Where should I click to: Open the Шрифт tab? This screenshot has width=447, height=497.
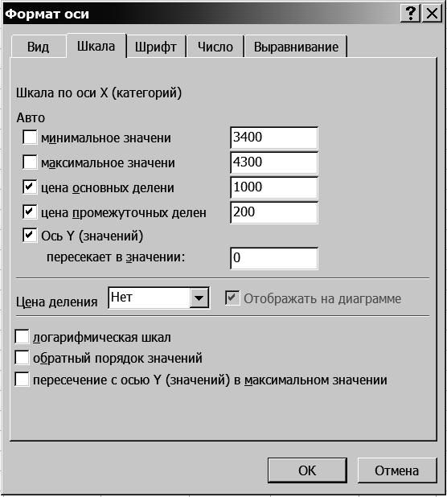155,47
